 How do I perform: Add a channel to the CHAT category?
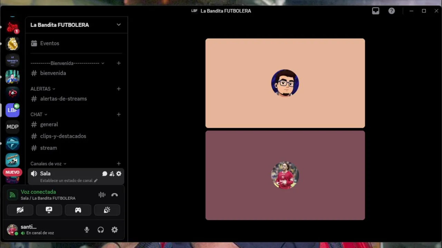click(119, 114)
